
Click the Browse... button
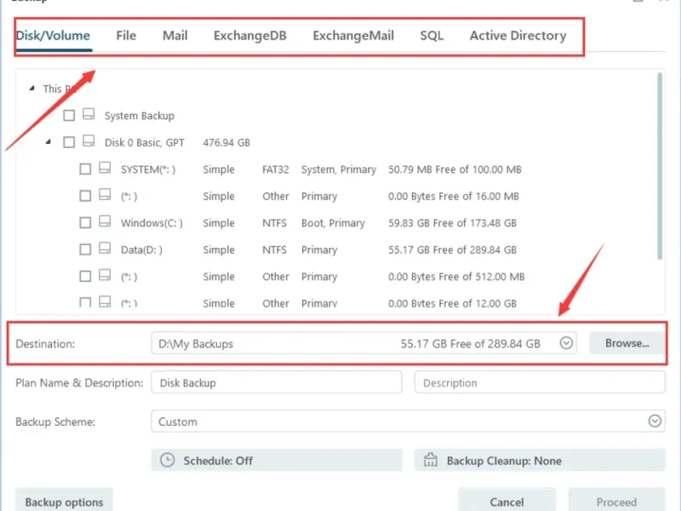[627, 343]
